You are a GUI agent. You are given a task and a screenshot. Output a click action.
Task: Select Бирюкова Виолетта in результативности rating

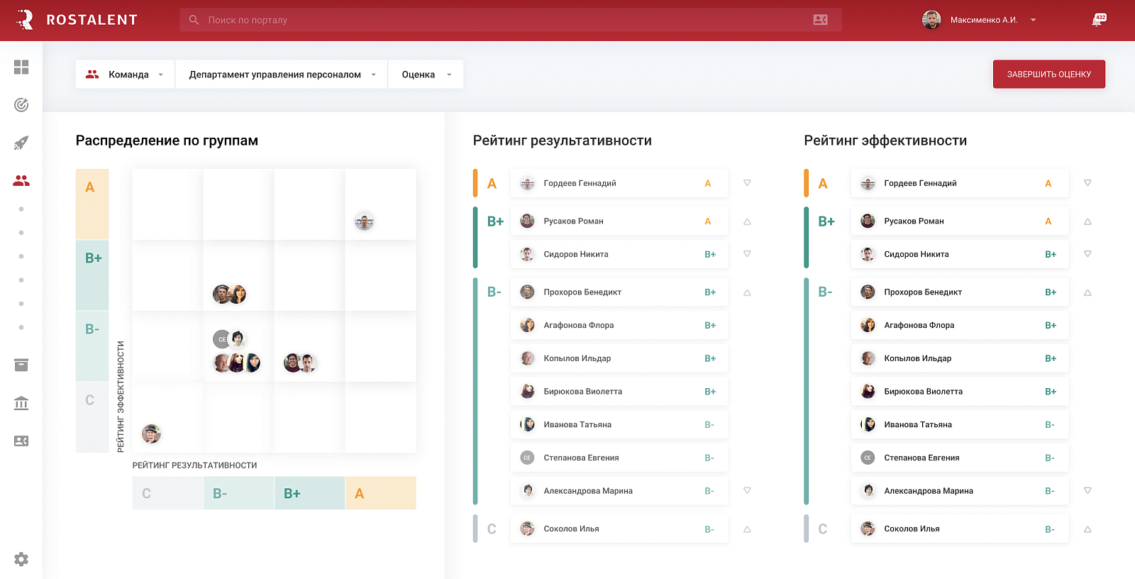619,391
